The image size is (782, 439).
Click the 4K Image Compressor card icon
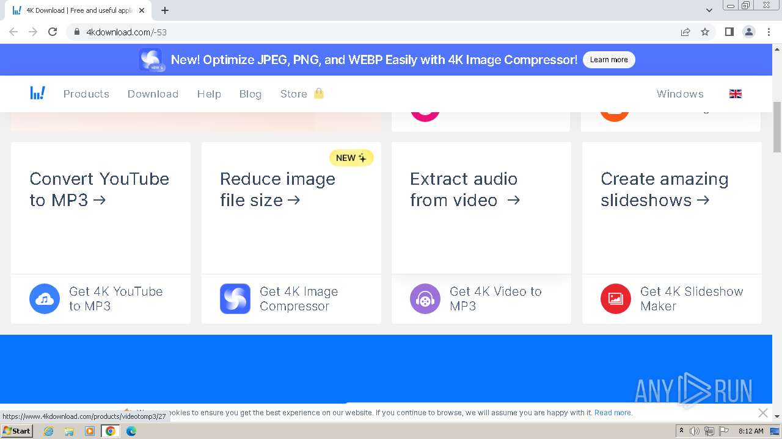(235, 299)
